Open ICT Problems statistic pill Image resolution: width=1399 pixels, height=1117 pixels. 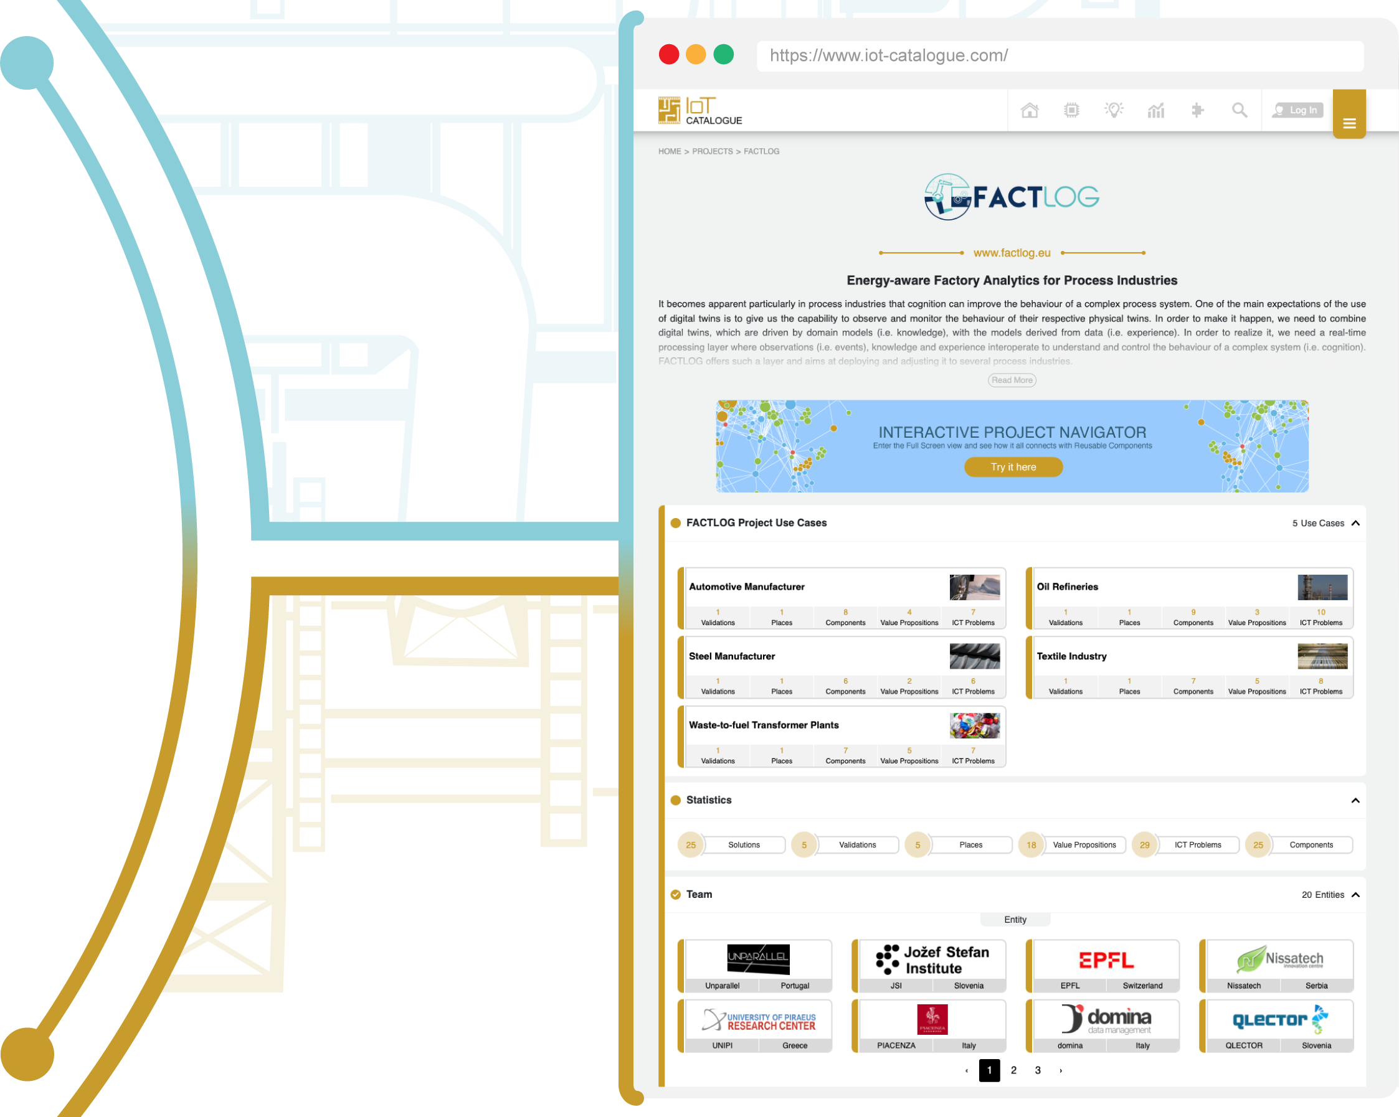pyautogui.click(x=1185, y=844)
